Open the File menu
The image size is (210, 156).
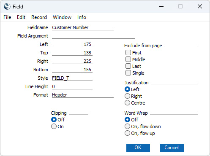[x=7, y=17]
